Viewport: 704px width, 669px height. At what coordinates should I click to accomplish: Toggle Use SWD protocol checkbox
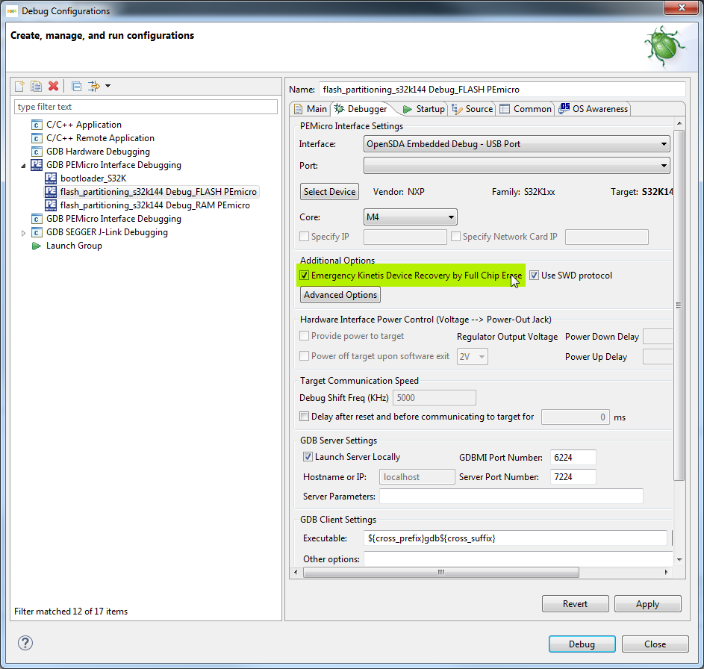pyautogui.click(x=534, y=276)
